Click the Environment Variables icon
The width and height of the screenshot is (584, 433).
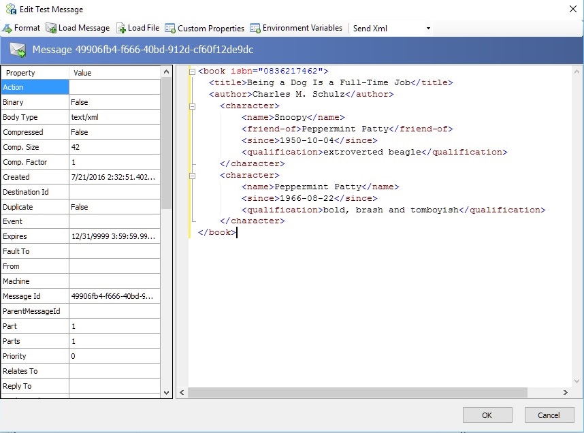(255, 29)
